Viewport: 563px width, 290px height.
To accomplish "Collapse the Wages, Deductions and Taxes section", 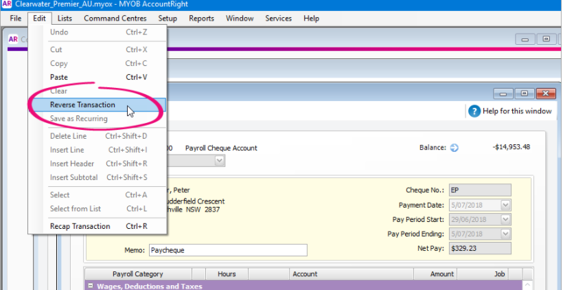I will (90, 286).
